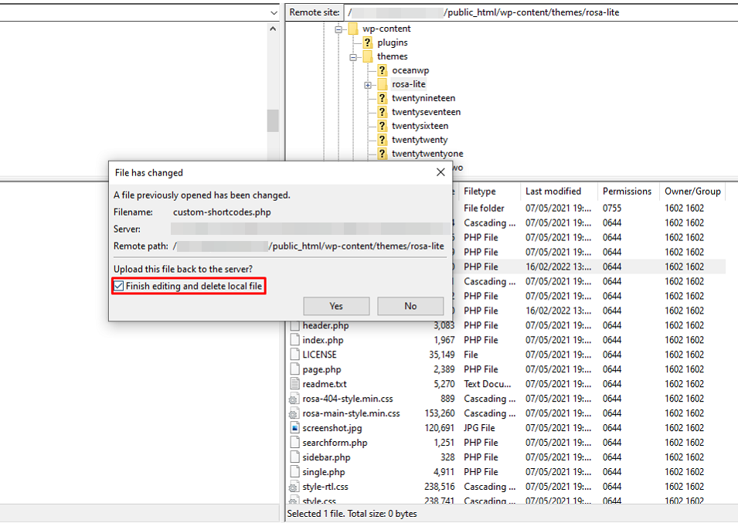The width and height of the screenshot is (738, 523).
Task: Click the wp-content folder icon
Action: click(x=355, y=28)
